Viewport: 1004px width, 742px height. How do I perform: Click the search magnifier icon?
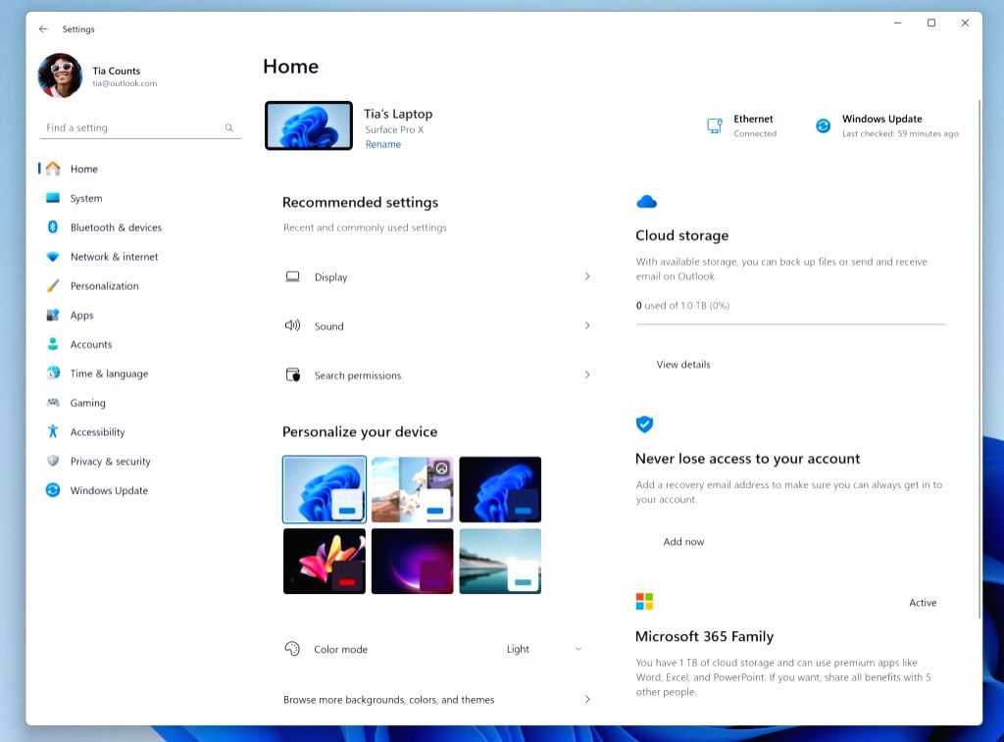click(x=228, y=127)
